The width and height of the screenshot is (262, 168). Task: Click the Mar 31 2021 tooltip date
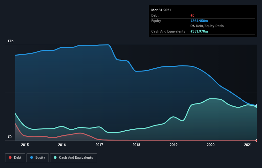[161, 10]
